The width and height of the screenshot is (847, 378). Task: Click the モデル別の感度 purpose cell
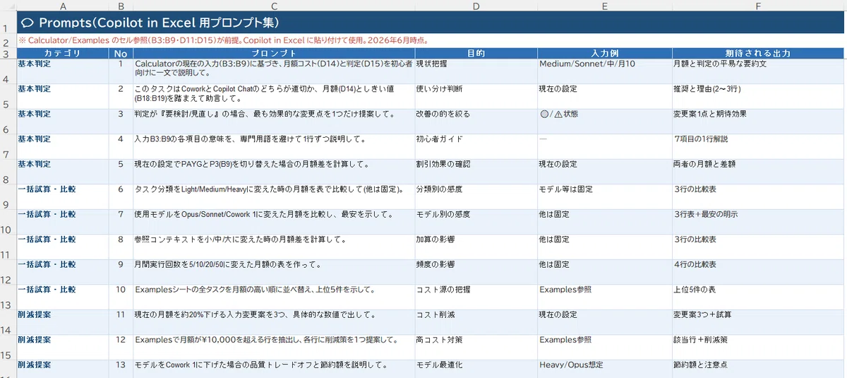click(x=476, y=222)
